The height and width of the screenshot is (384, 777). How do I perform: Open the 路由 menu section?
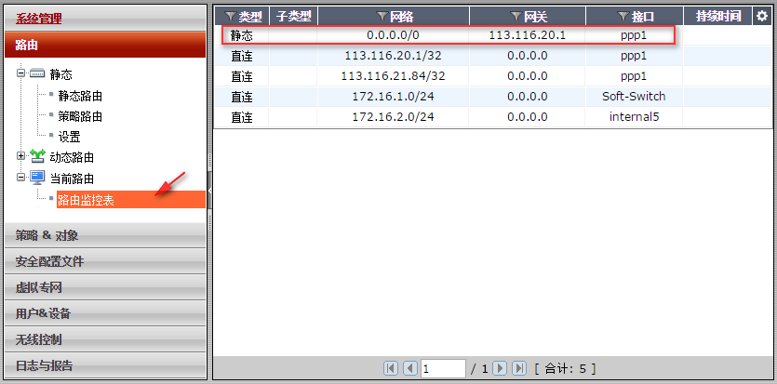coord(105,45)
